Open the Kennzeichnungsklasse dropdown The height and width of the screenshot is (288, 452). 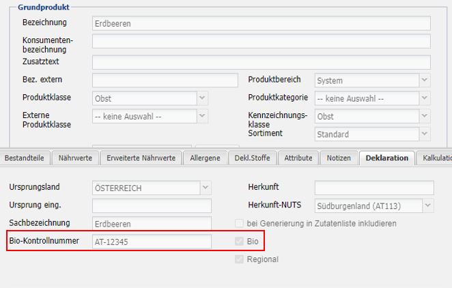pos(425,117)
